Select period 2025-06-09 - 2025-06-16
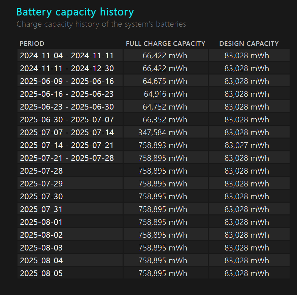The height and width of the screenshot is (295, 297). click(x=67, y=81)
